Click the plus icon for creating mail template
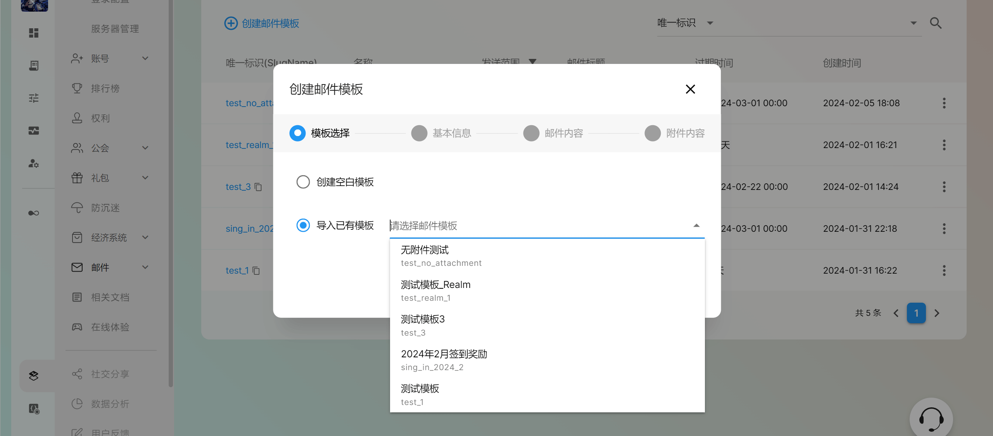 click(231, 23)
